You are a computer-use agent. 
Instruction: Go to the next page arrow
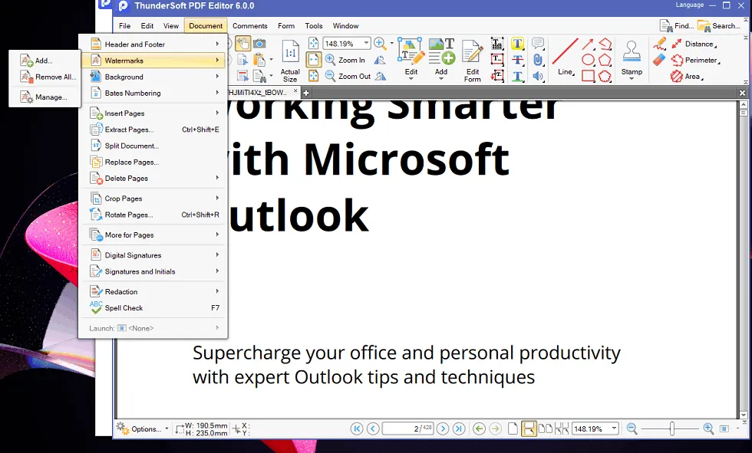[x=444, y=429]
